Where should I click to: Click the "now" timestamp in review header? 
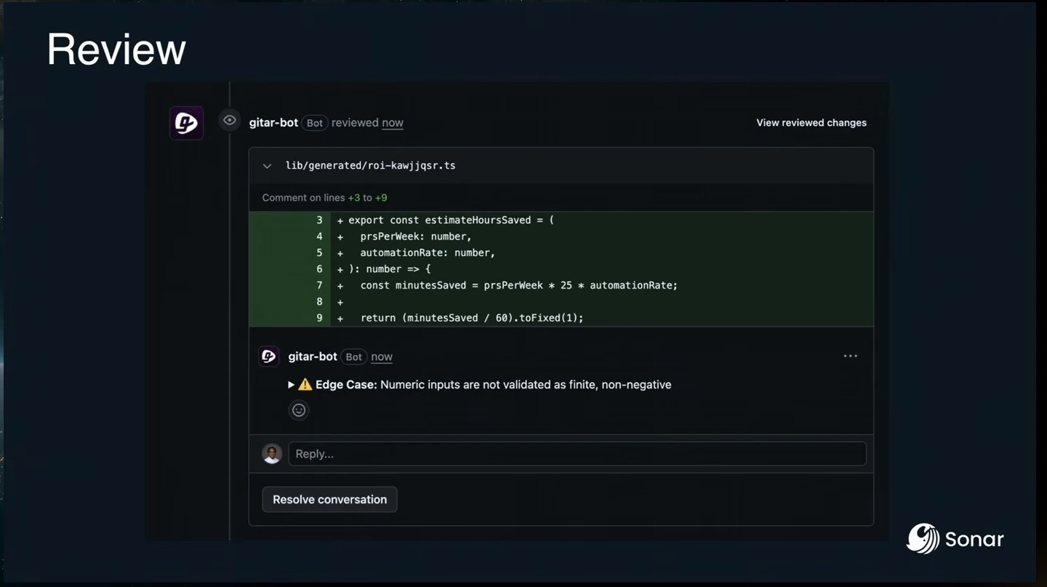pos(393,123)
